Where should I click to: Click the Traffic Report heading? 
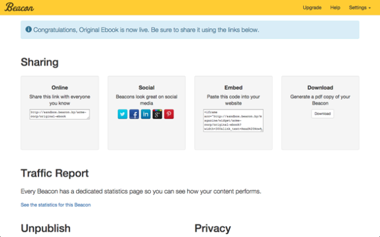[54, 173]
